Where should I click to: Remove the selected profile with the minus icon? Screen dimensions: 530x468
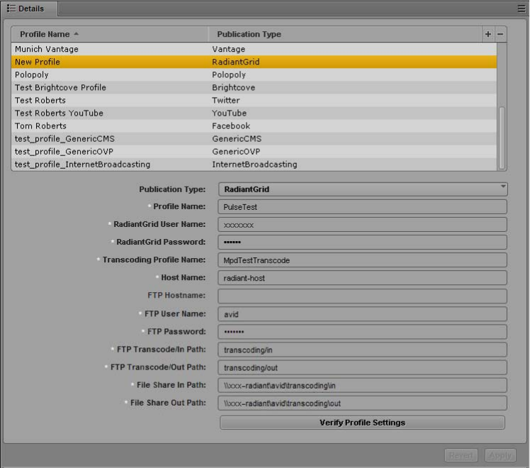point(500,34)
